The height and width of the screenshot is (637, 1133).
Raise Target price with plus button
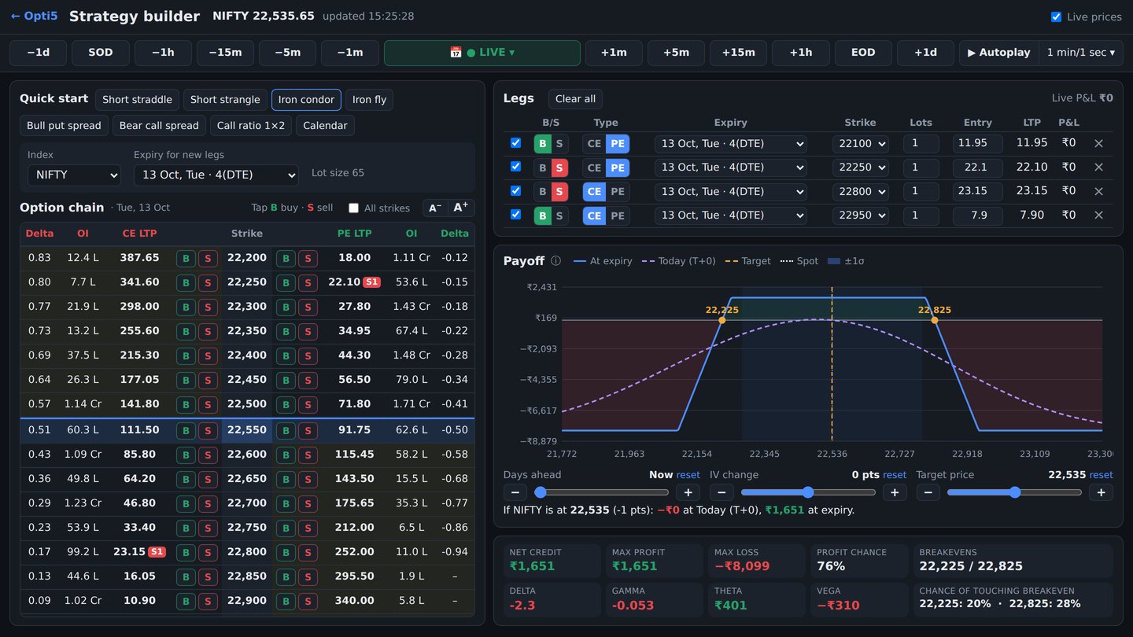(1101, 492)
